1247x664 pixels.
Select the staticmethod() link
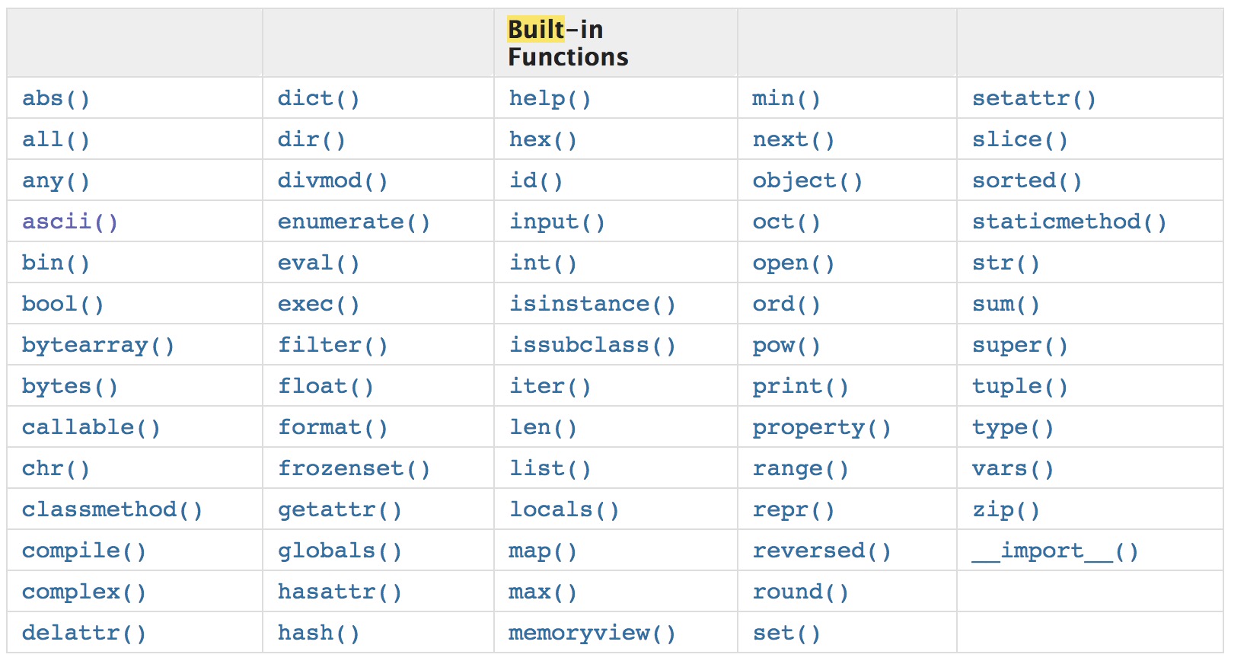[1069, 222]
